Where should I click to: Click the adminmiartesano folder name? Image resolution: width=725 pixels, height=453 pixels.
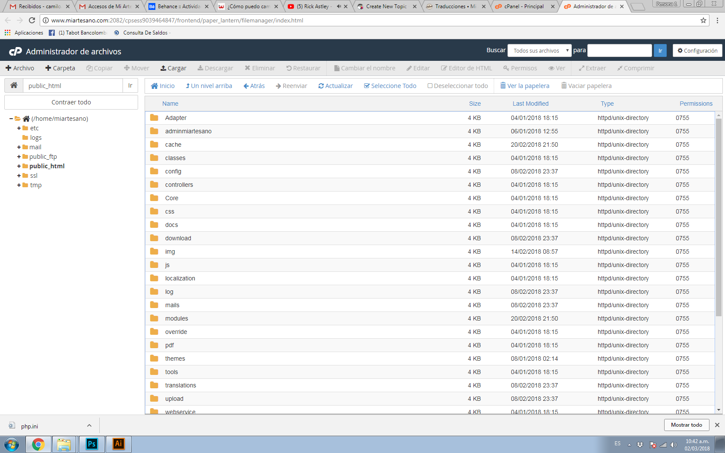tap(188, 131)
